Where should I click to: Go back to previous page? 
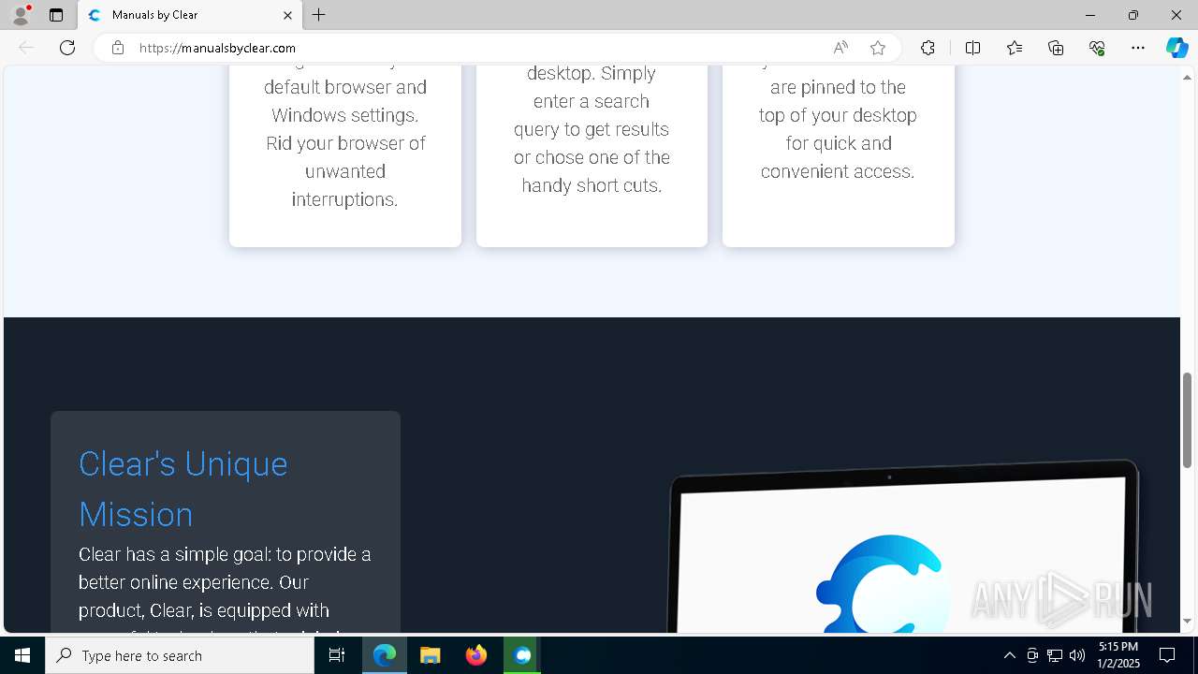tap(26, 48)
